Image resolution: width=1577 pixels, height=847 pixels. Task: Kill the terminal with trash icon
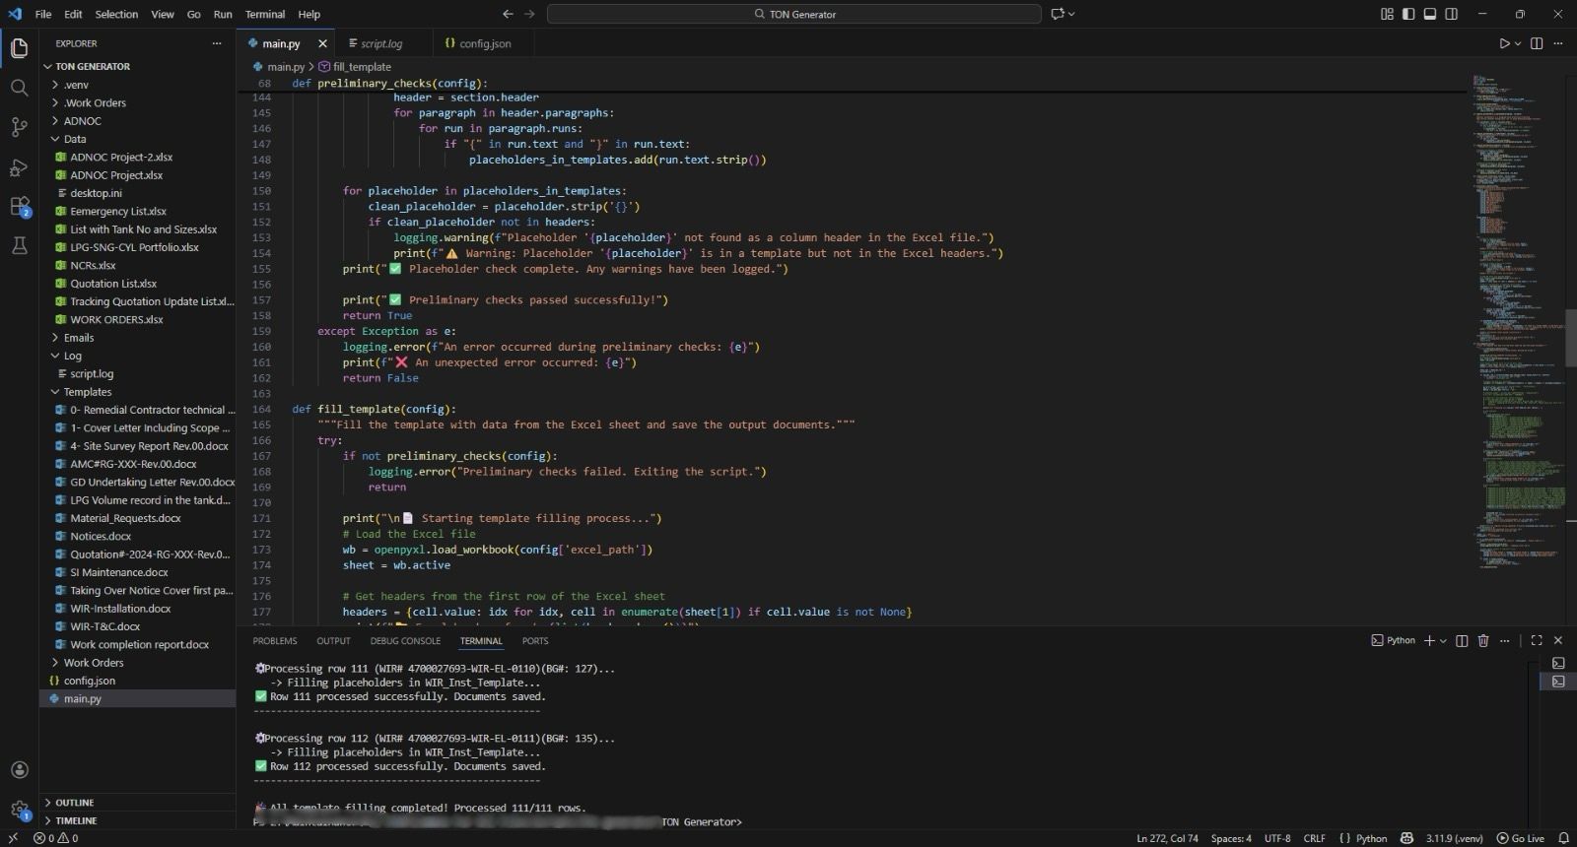click(1483, 640)
